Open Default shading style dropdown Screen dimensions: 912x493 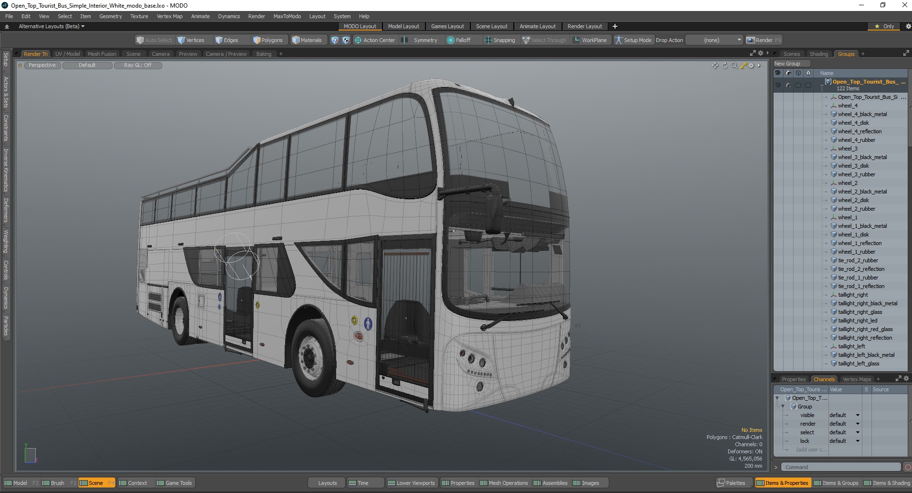click(x=87, y=65)
